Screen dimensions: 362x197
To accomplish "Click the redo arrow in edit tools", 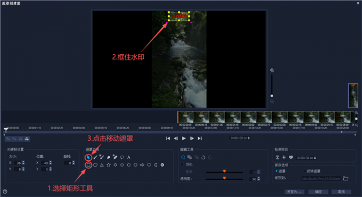I will [210, 158].
